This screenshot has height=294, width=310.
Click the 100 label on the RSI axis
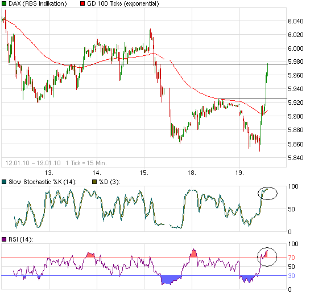tap(293, 244)
